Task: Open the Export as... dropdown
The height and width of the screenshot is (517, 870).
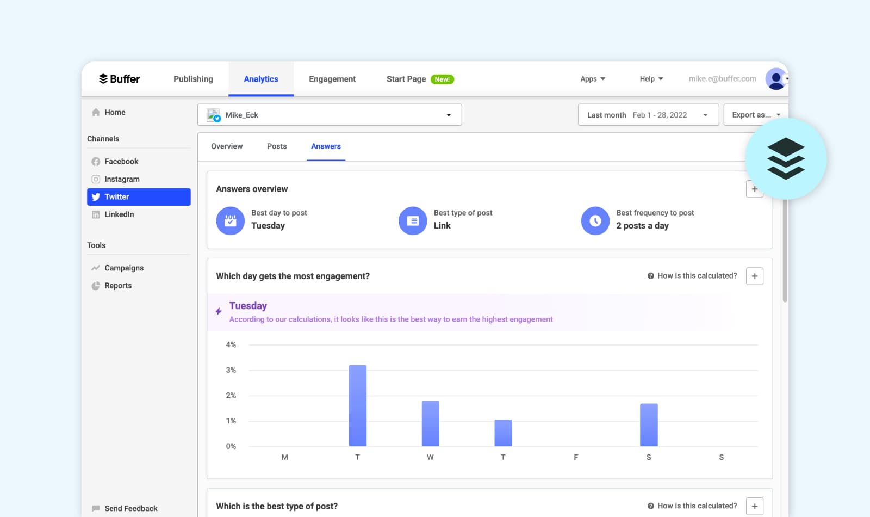Action: click(756, 115)
